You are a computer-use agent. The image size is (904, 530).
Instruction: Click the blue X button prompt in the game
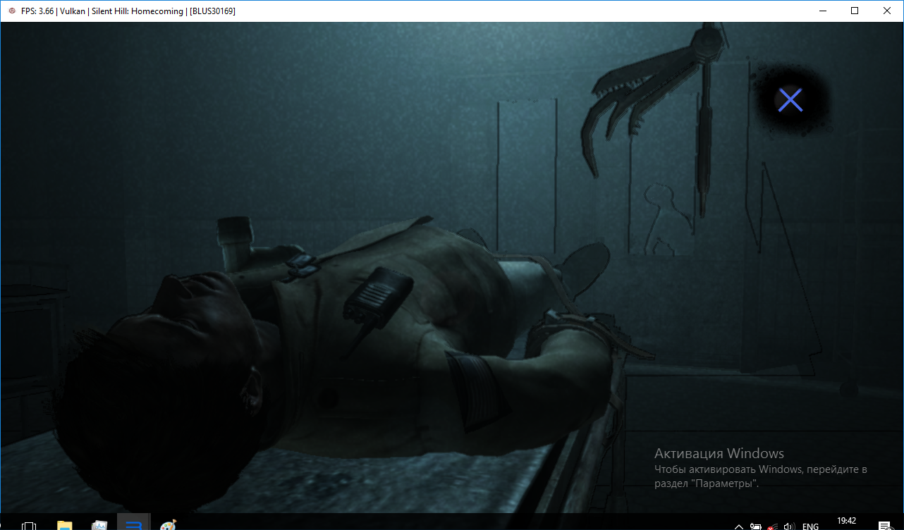pos(790,101)
